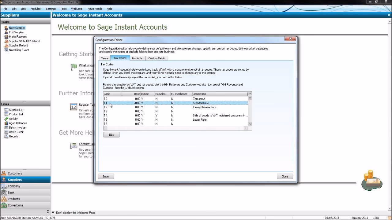Screen dimensions: 392x220
Task: Click the Edit button under the tax codes
Action: pos(111,135)
